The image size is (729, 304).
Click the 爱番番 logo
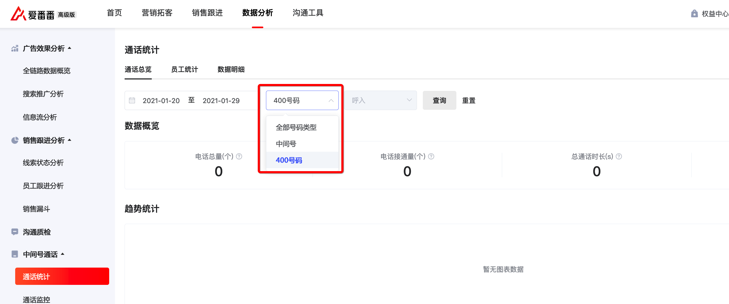pyautogui.click(x=32, y=14)
